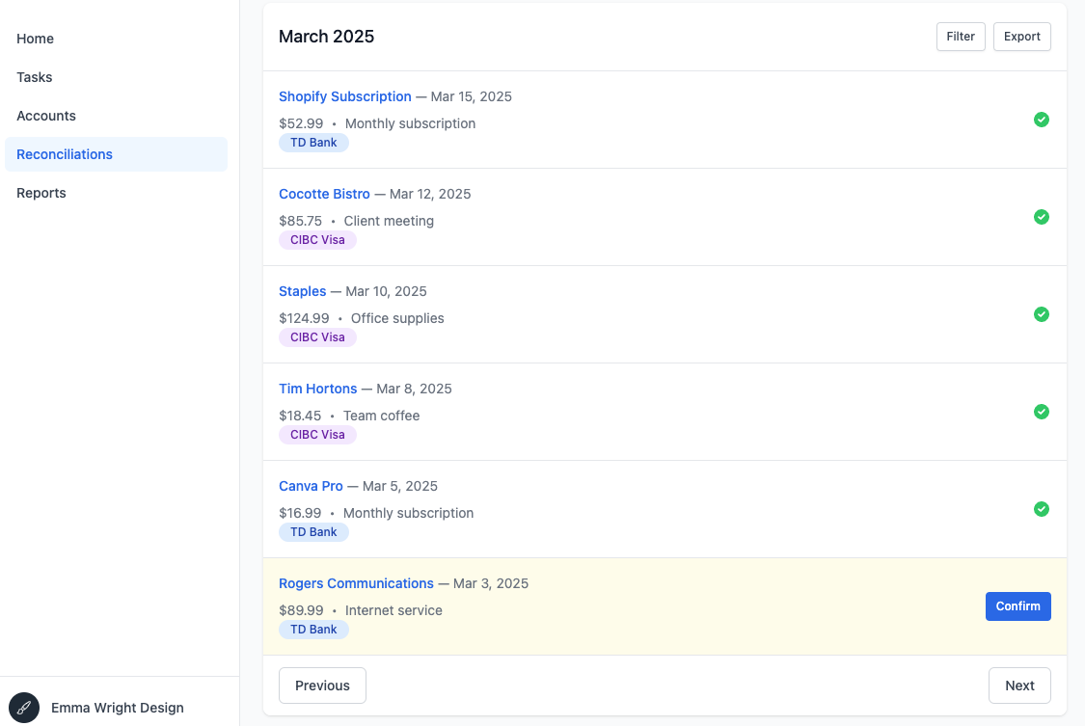
Task: Click TD Bank tag on Rogers Communications
Action: pos(313,630)
